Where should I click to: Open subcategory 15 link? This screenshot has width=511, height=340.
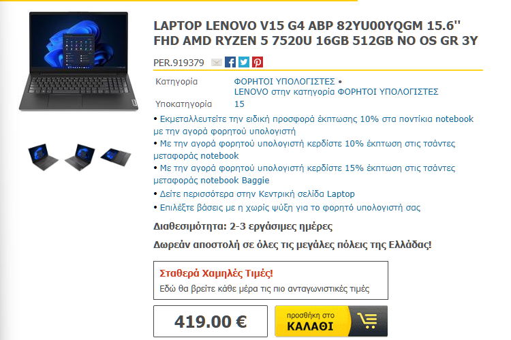click(x=239, y=104)
